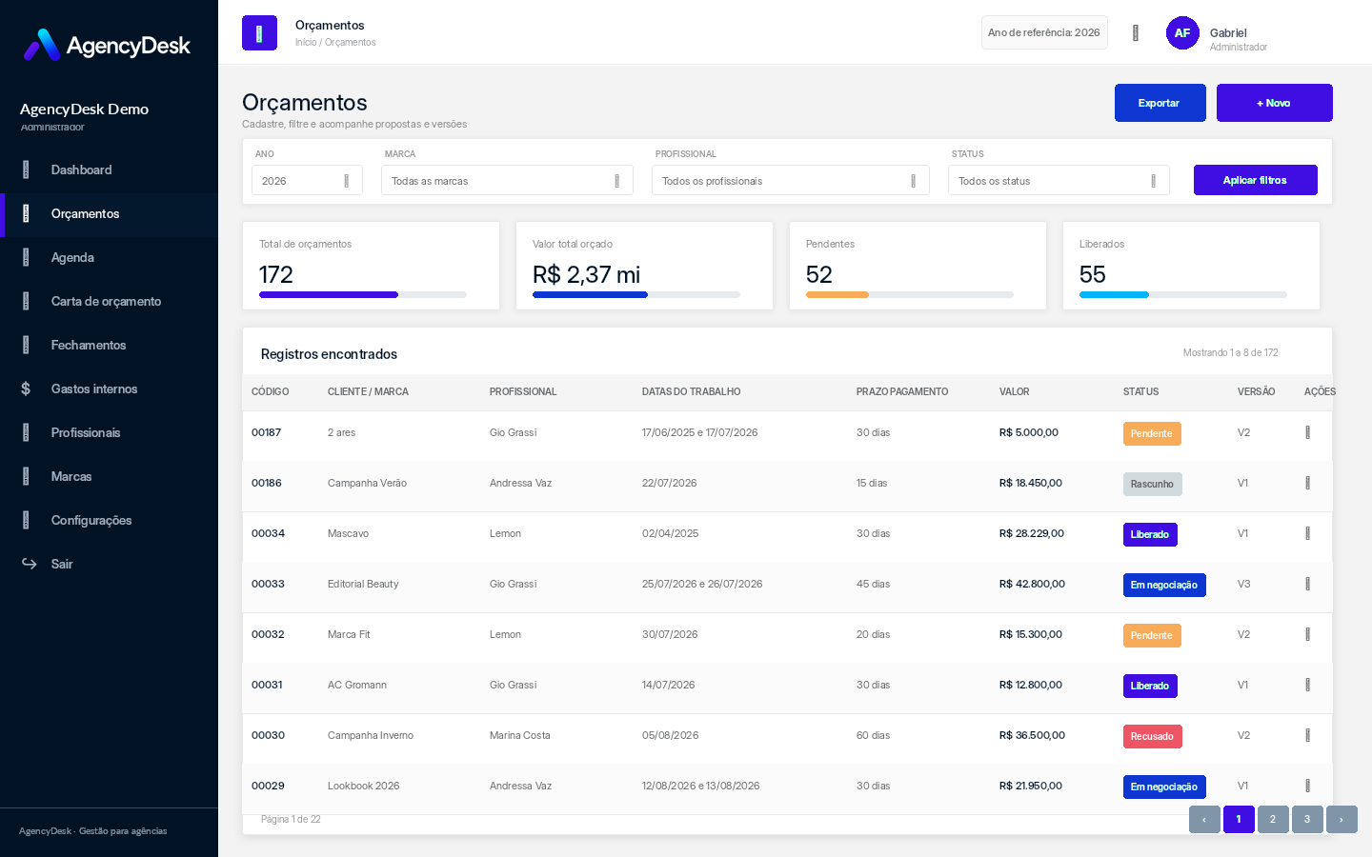Click the Rascunho status badge

pos(1153,484)
